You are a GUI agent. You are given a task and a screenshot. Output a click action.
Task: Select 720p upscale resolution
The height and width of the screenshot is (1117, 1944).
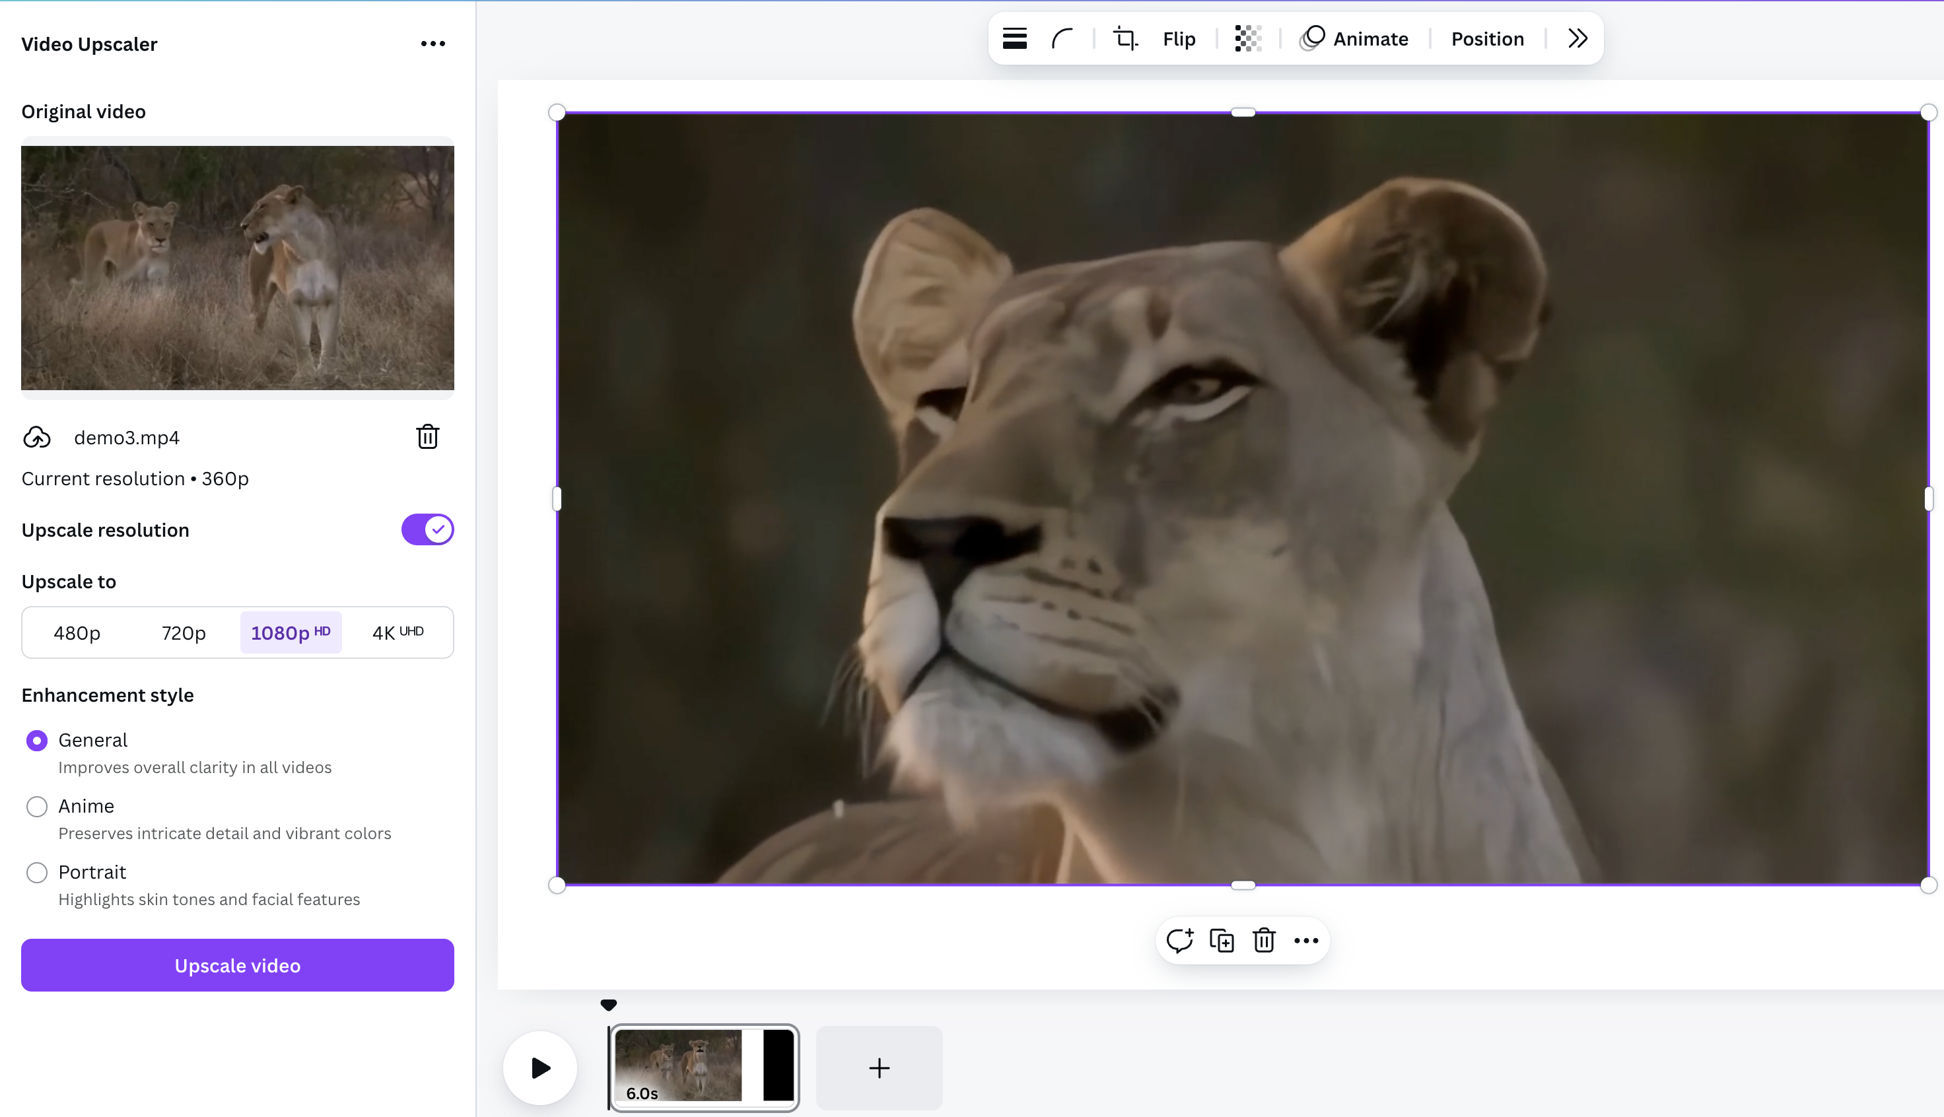[184, 632]
